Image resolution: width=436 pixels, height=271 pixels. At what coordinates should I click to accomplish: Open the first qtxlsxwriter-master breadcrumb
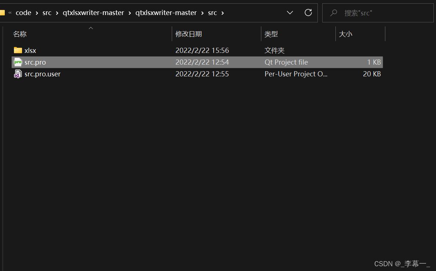[93, 12]
